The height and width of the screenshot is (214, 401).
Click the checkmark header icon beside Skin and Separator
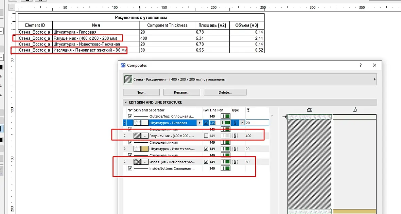130,110
